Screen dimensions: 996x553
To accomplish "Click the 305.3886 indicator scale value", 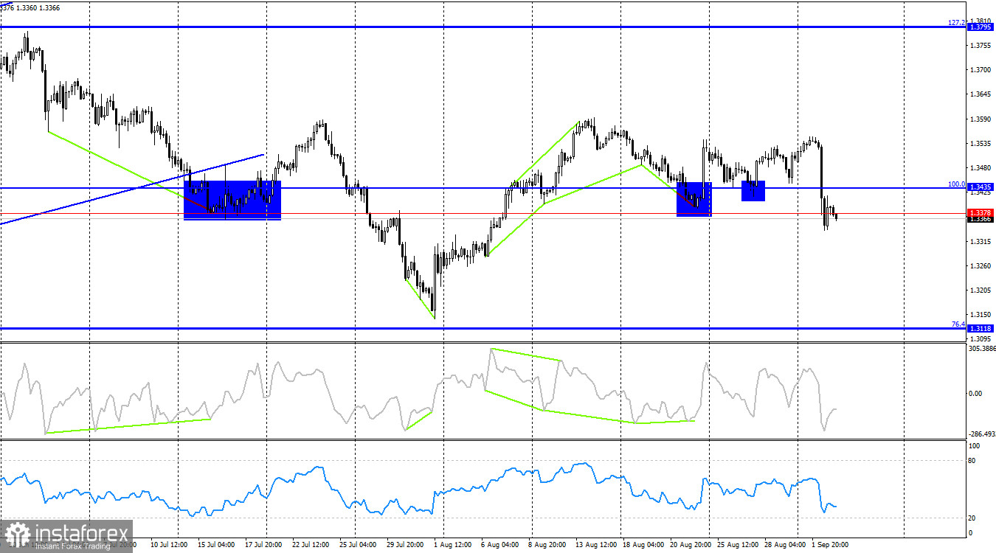I will point(981,348).
